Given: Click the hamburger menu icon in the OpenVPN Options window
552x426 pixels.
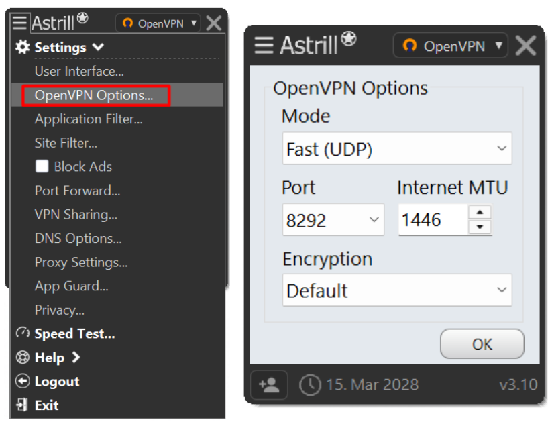Looking at the screenshot, I should [264, 45].
